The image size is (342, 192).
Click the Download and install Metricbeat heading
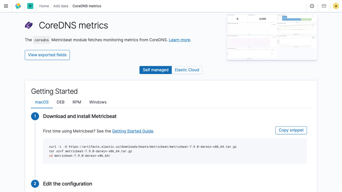[x=80, y=116]
